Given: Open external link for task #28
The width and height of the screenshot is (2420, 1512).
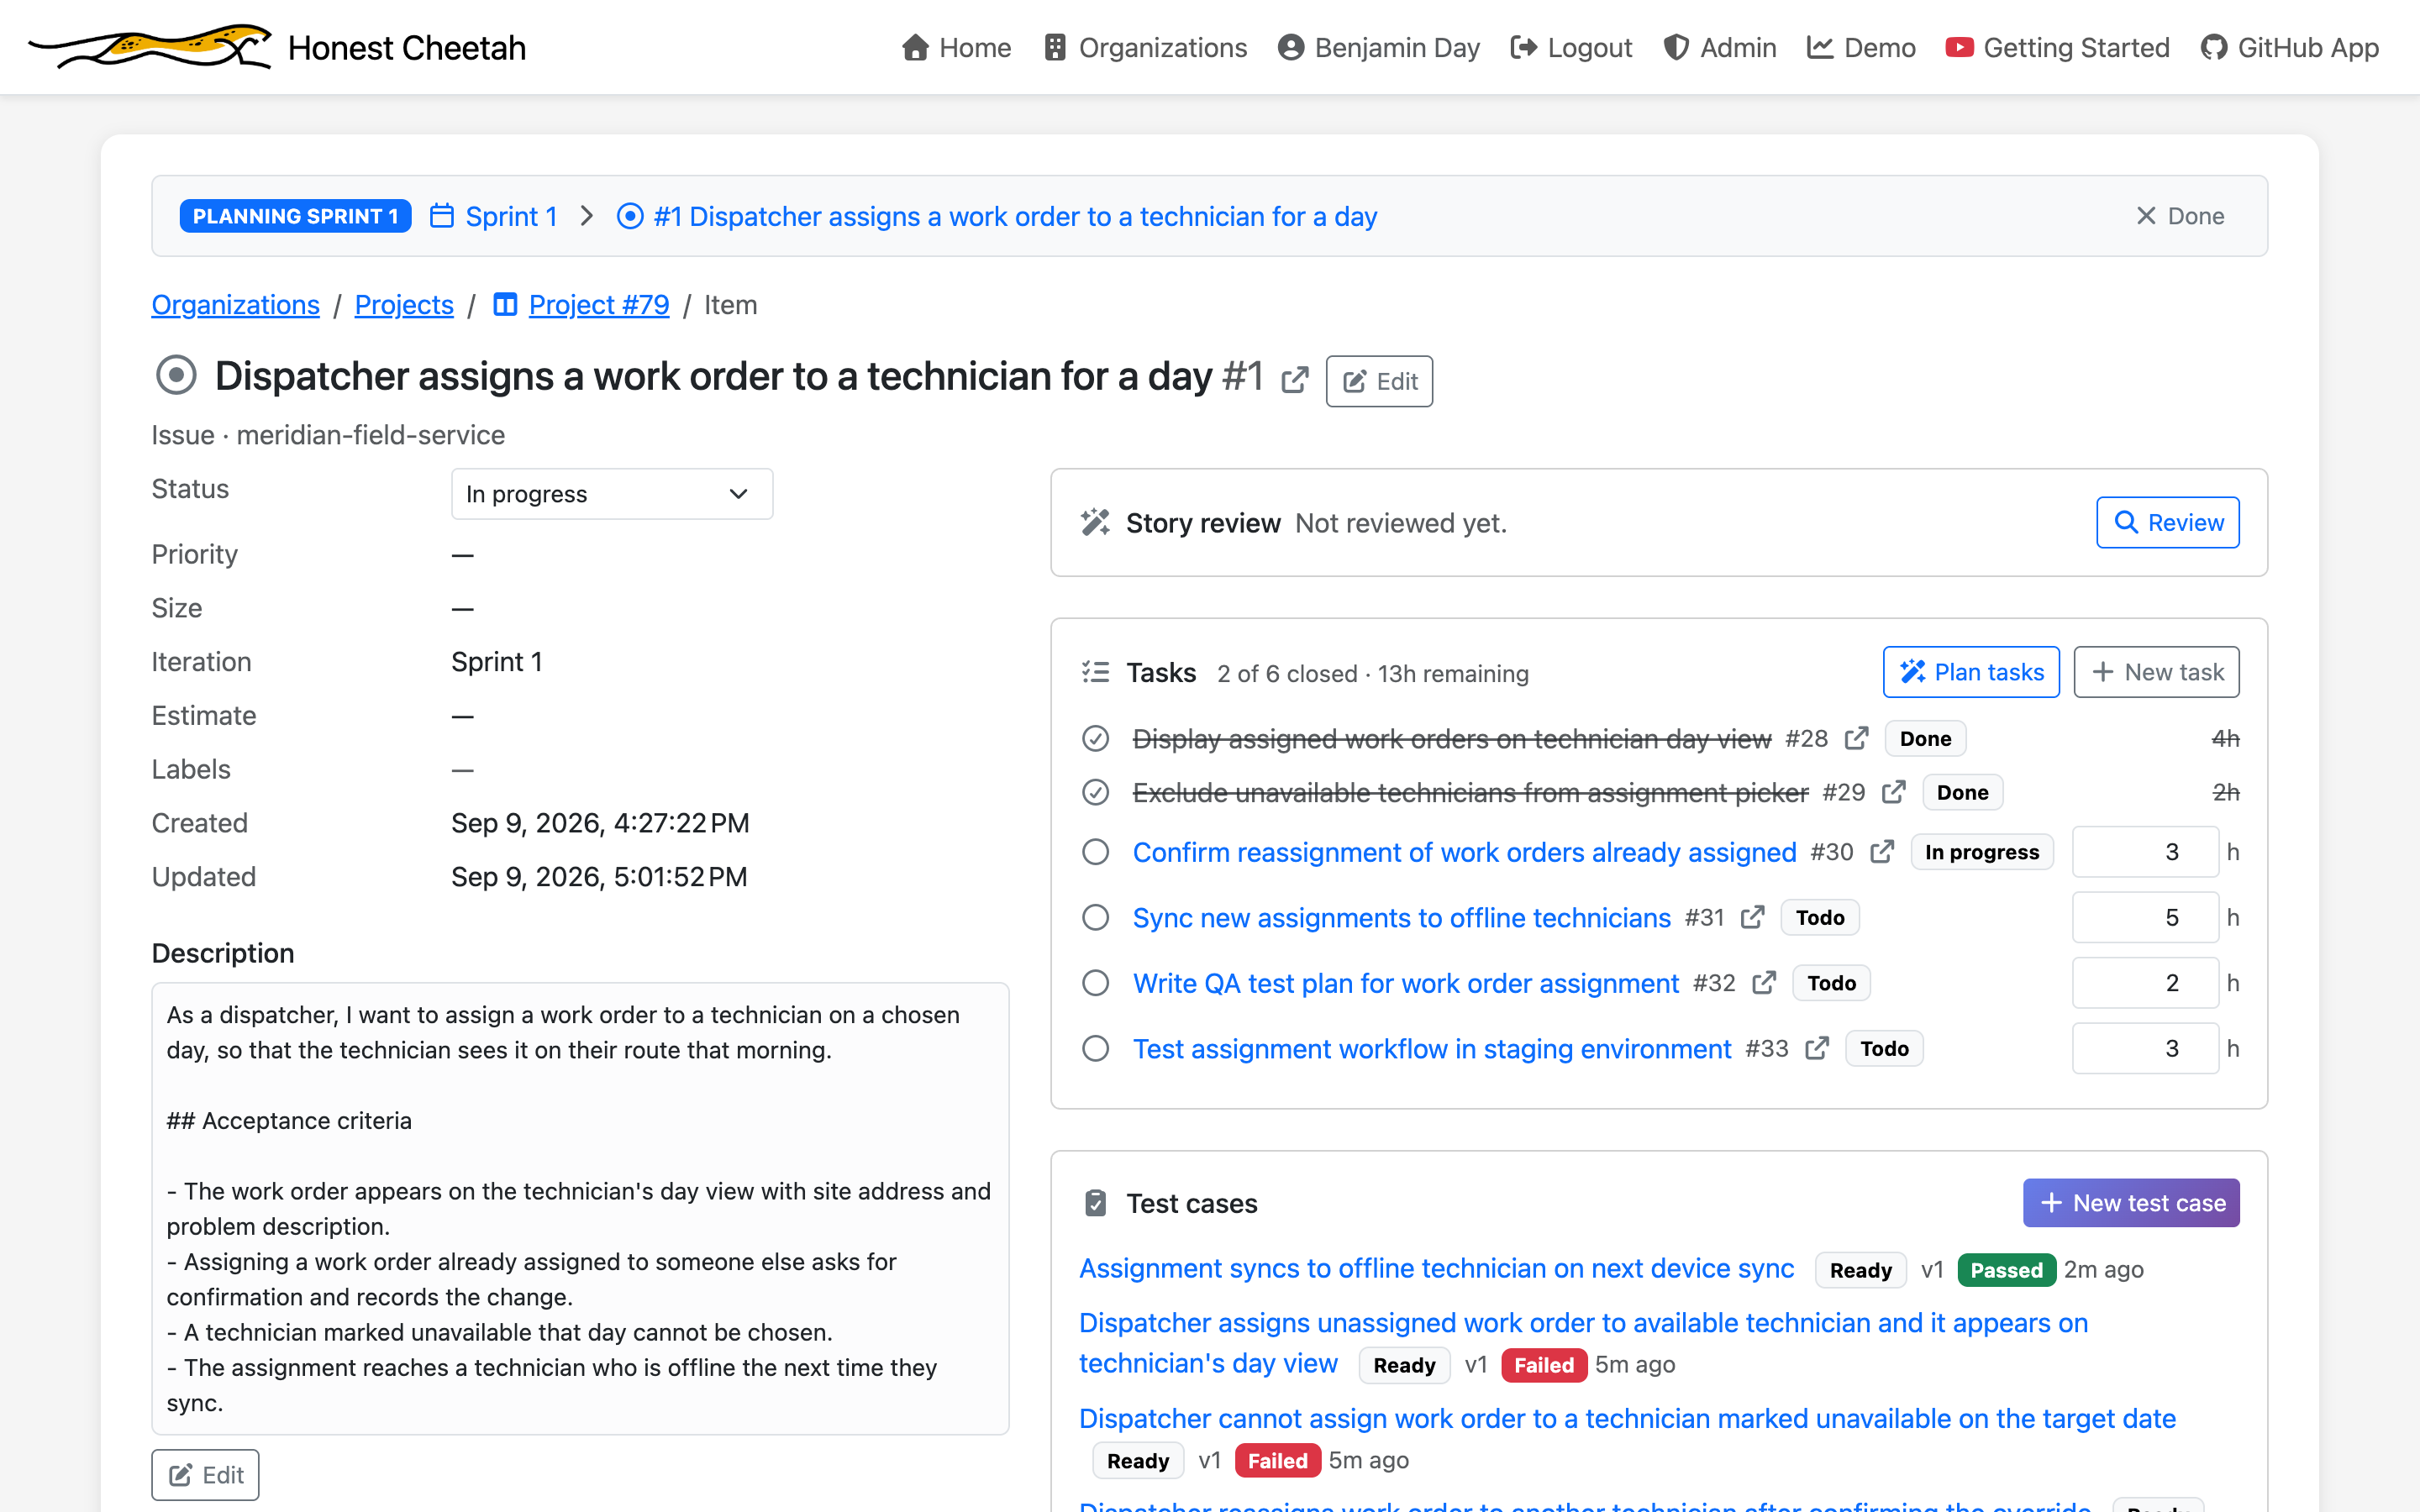Looking at the screenshot, I should 1857,738.
